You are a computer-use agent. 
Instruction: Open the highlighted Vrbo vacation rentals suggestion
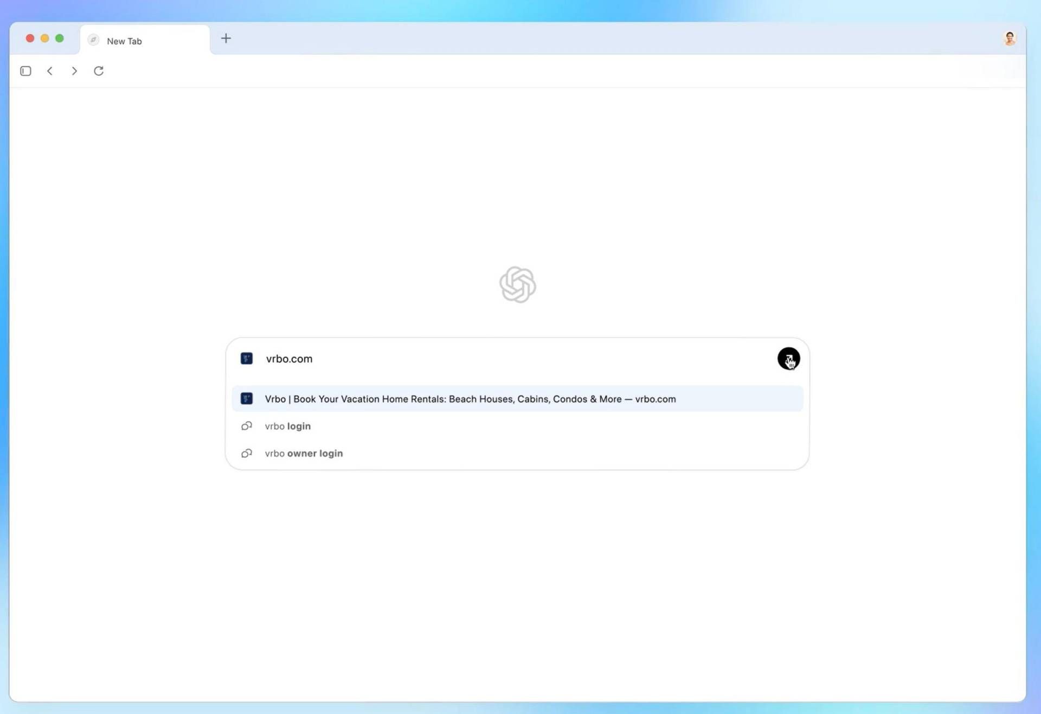[x=470, y=399]
